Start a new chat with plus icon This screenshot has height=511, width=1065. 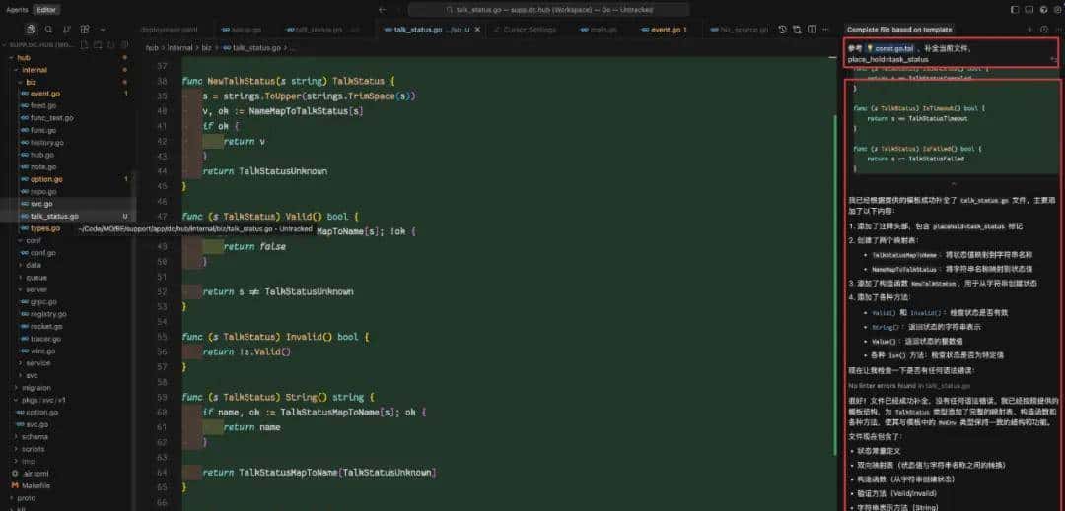pyautogui.click(x=1029, y=30)
